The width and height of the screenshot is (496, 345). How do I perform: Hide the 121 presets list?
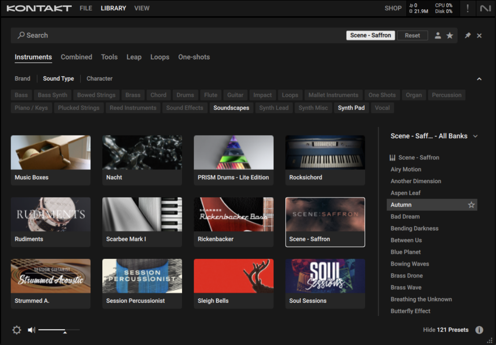(x=445, y=330)
